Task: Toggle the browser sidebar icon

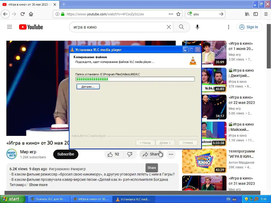Action: tap(256, 14)
